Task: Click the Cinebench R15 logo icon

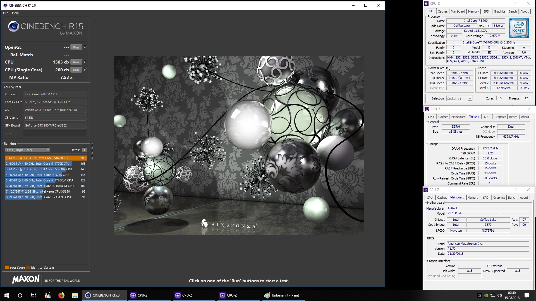Action: [13, 26]
